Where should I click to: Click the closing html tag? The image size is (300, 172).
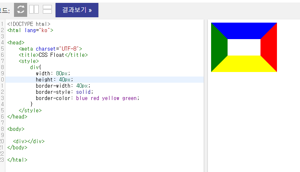coord(17,160)
